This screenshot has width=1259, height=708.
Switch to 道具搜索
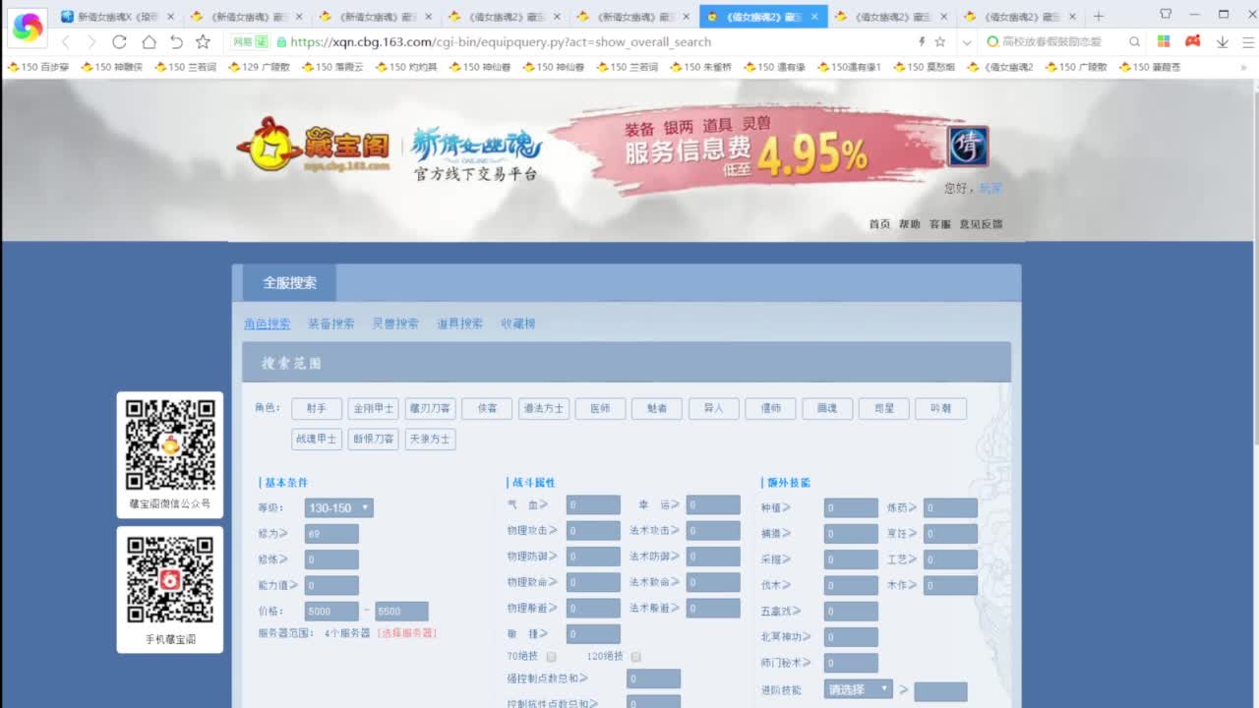(459, 324)
